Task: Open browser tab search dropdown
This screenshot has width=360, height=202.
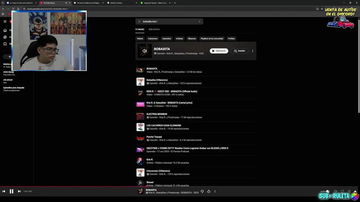Action: (3, 3)
